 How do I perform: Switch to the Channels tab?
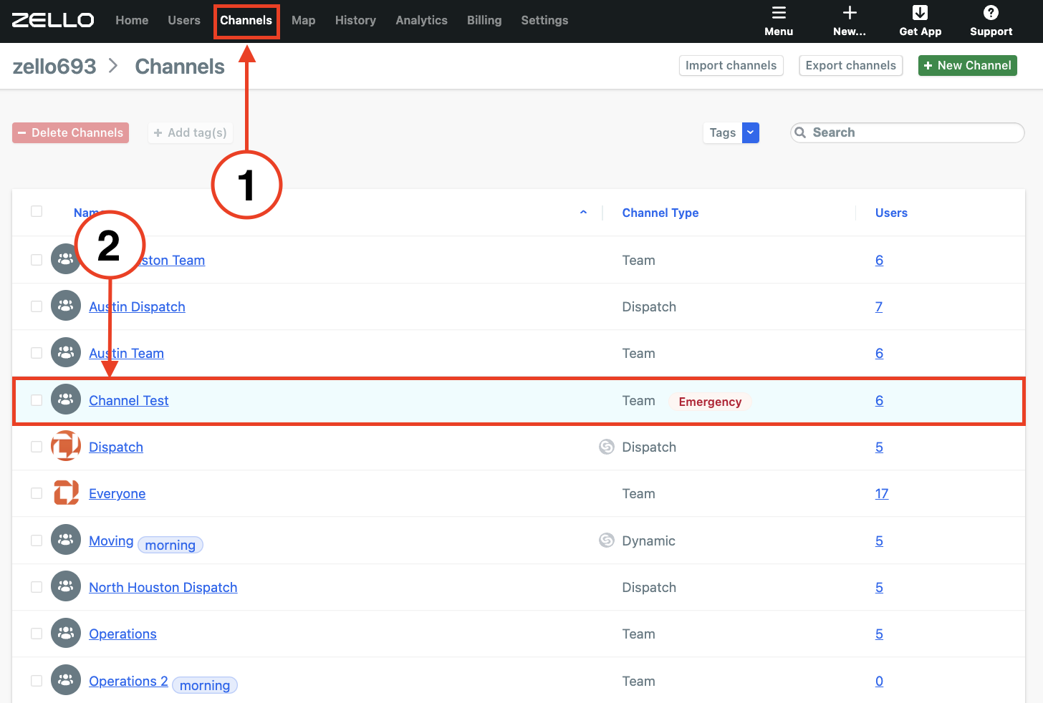click(246, 20)
